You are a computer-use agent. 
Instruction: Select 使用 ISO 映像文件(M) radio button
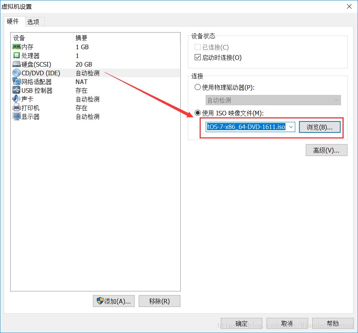tap(198, 113)
